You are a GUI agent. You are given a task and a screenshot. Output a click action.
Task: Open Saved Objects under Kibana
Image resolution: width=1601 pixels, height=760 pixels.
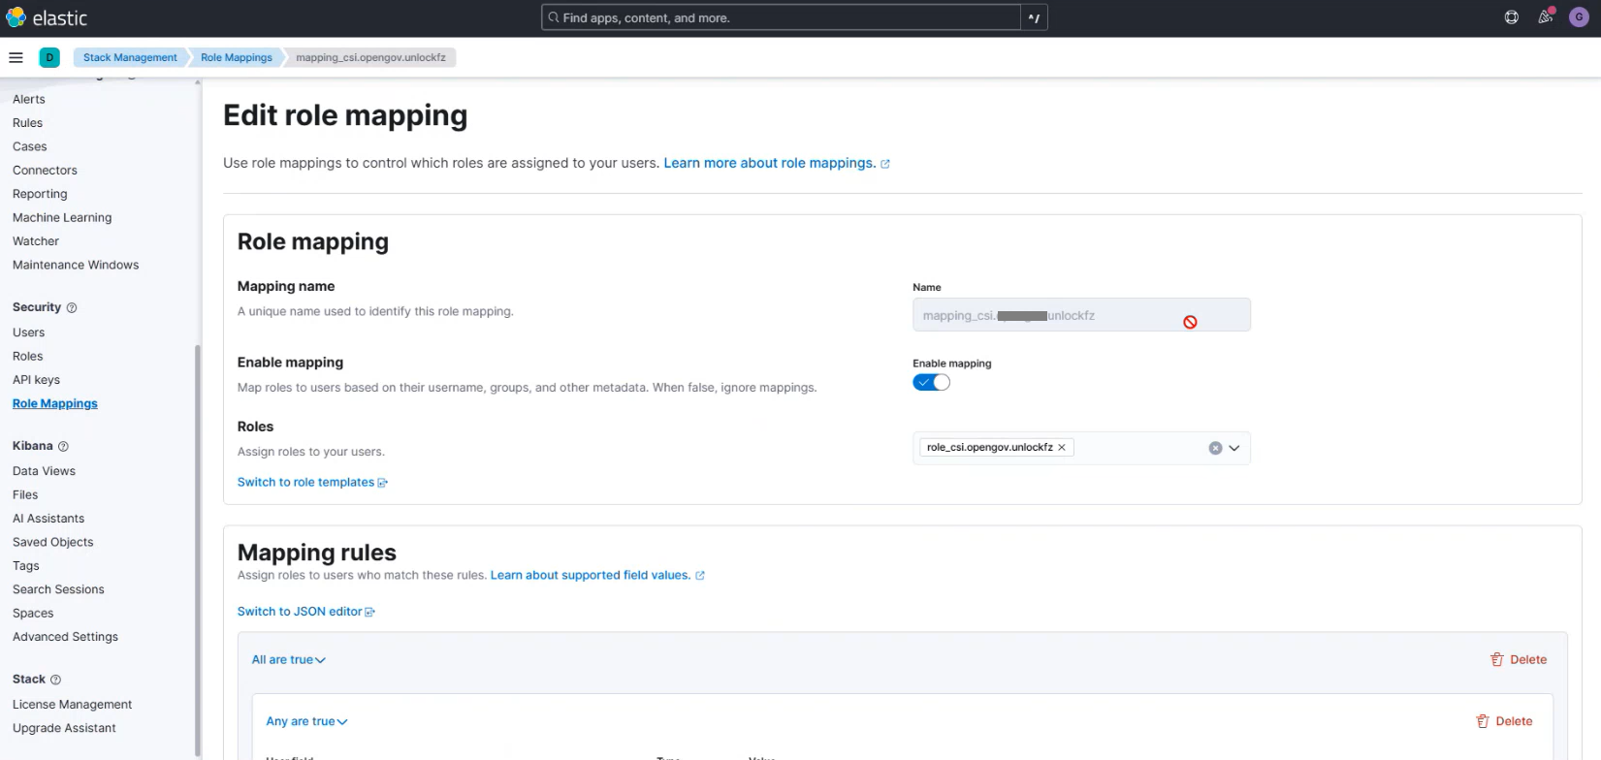53,542
